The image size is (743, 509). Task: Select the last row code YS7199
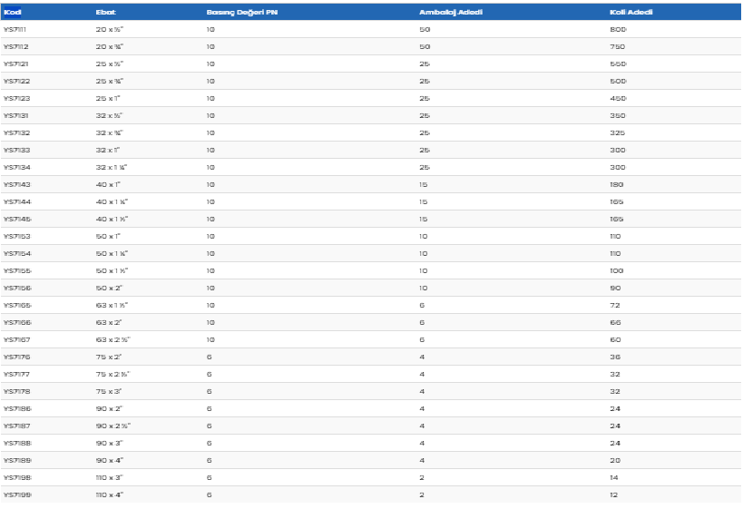coord(16,494)
